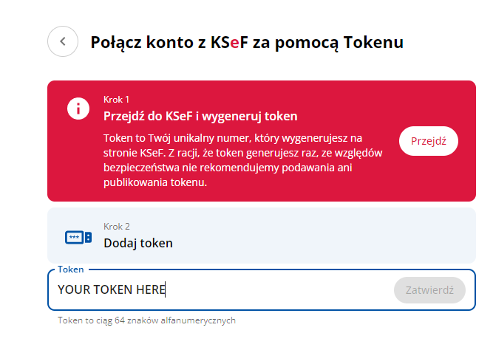
Task: Click the 'Krok 1' step label
Action: [117, 100]
